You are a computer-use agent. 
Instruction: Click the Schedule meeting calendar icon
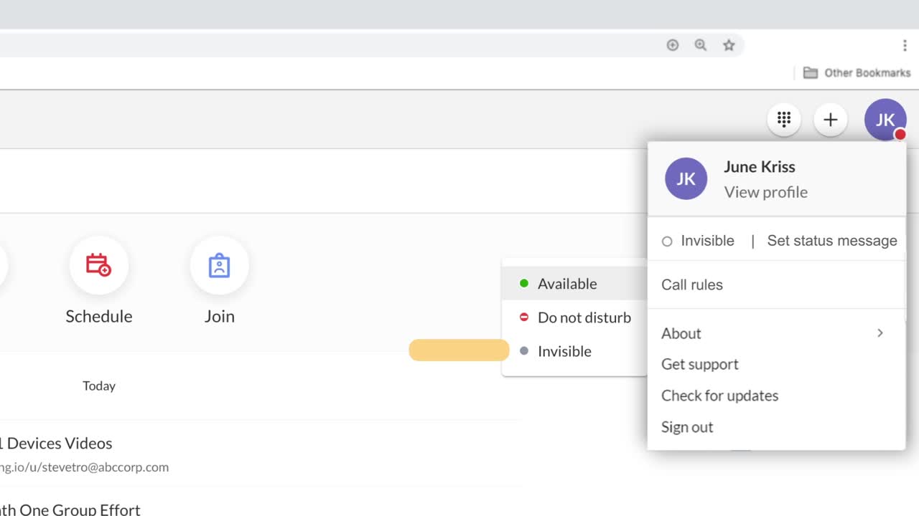(x=99, y=265)
